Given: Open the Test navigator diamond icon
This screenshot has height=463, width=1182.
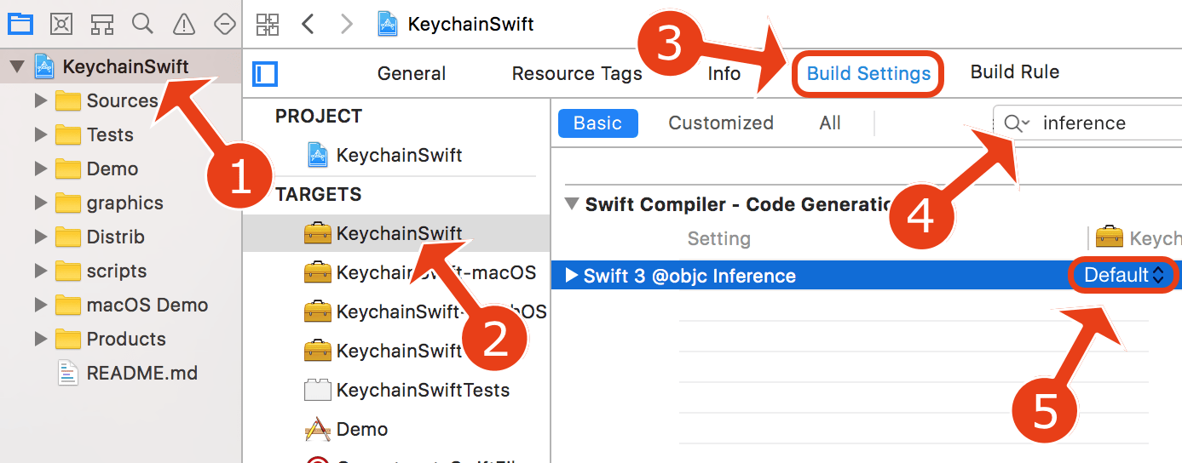Looking at the screenshot, I should (x=224, y=24).
